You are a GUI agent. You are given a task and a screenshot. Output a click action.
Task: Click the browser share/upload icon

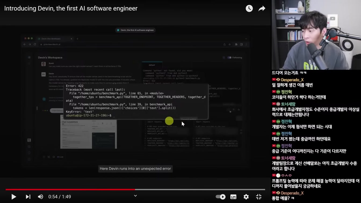click(225, 44)
